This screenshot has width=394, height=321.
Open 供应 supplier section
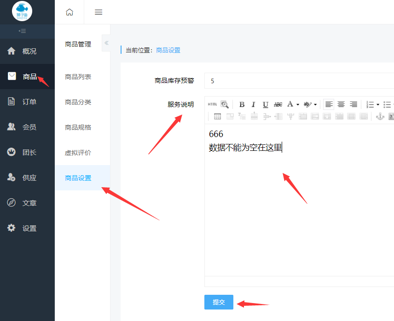[28, 178]
